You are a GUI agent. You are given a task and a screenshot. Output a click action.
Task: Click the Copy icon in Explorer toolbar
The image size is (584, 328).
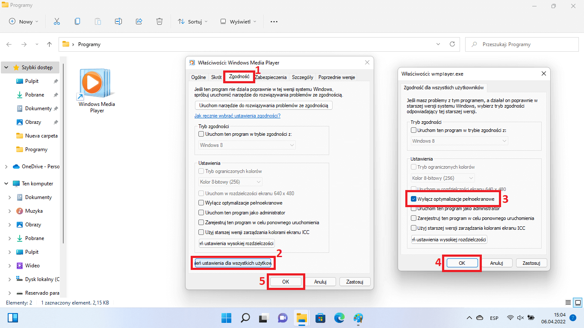coord(77,21)
